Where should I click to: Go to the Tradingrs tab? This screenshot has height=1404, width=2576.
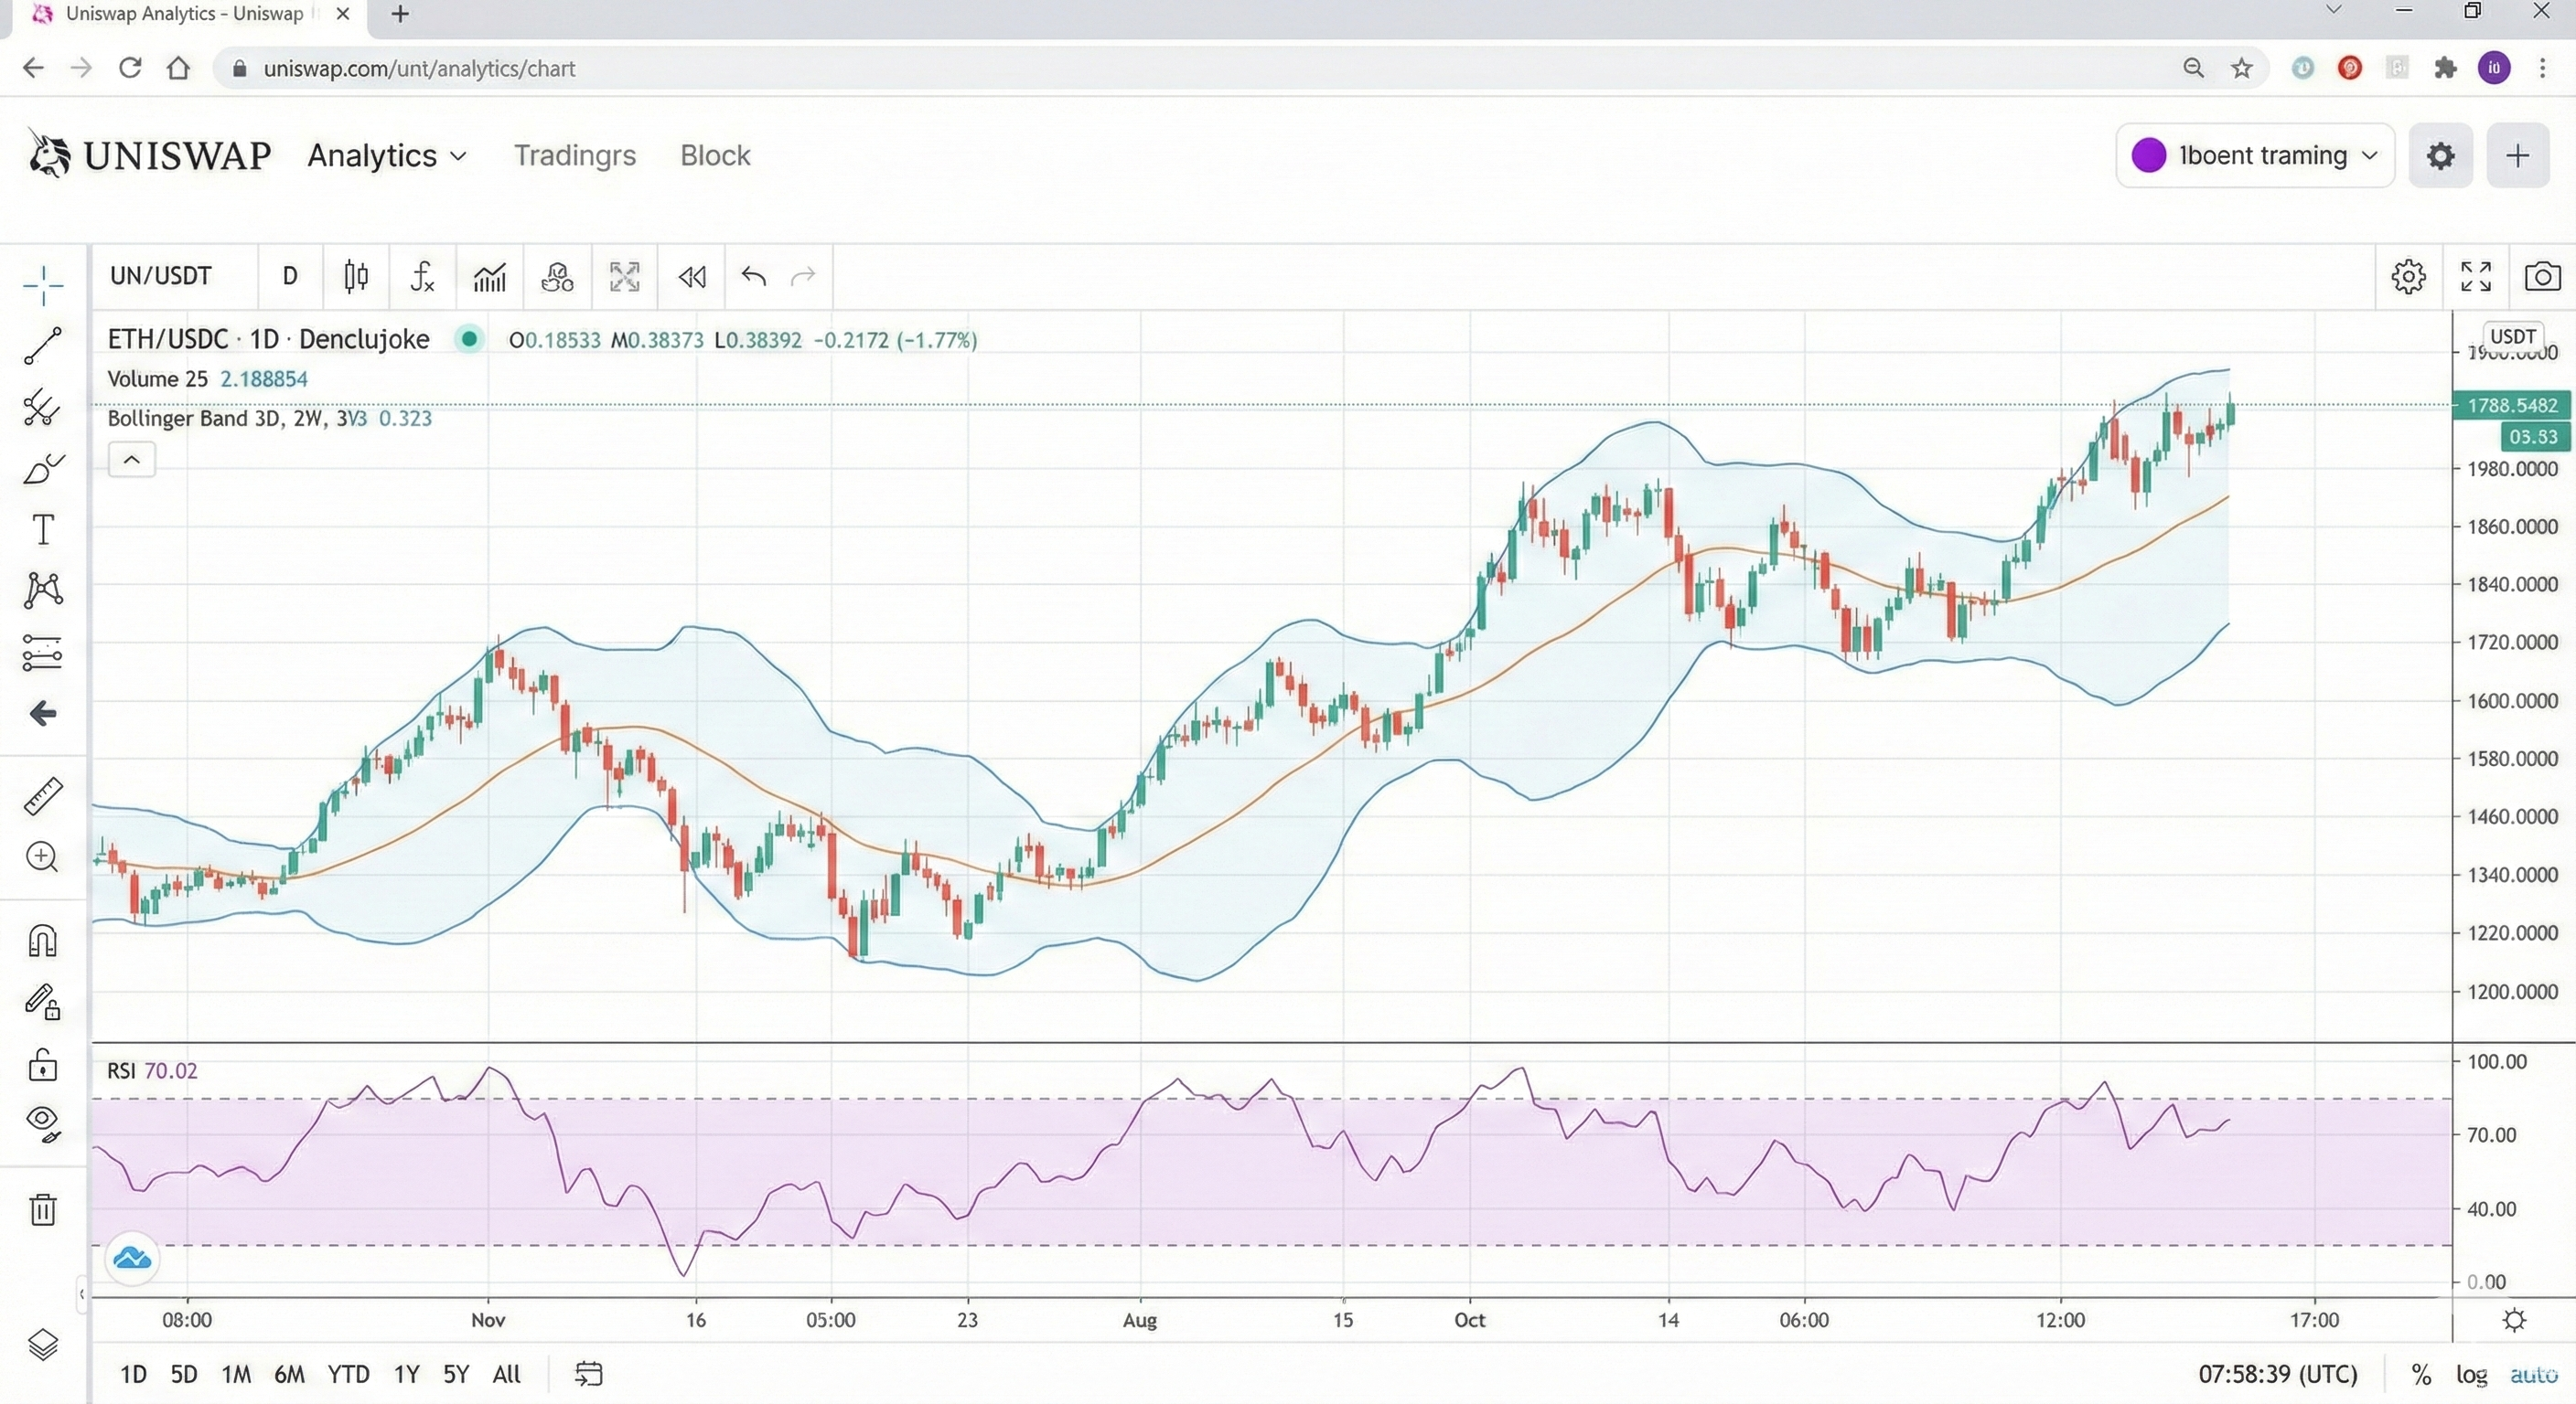tap(575, 156)
